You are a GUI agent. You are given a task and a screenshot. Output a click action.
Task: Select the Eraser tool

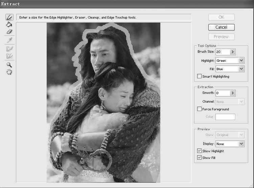[x=9, y=31]
